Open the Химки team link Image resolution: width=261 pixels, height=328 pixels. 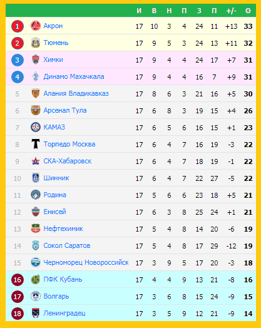[x=53, y=59]
